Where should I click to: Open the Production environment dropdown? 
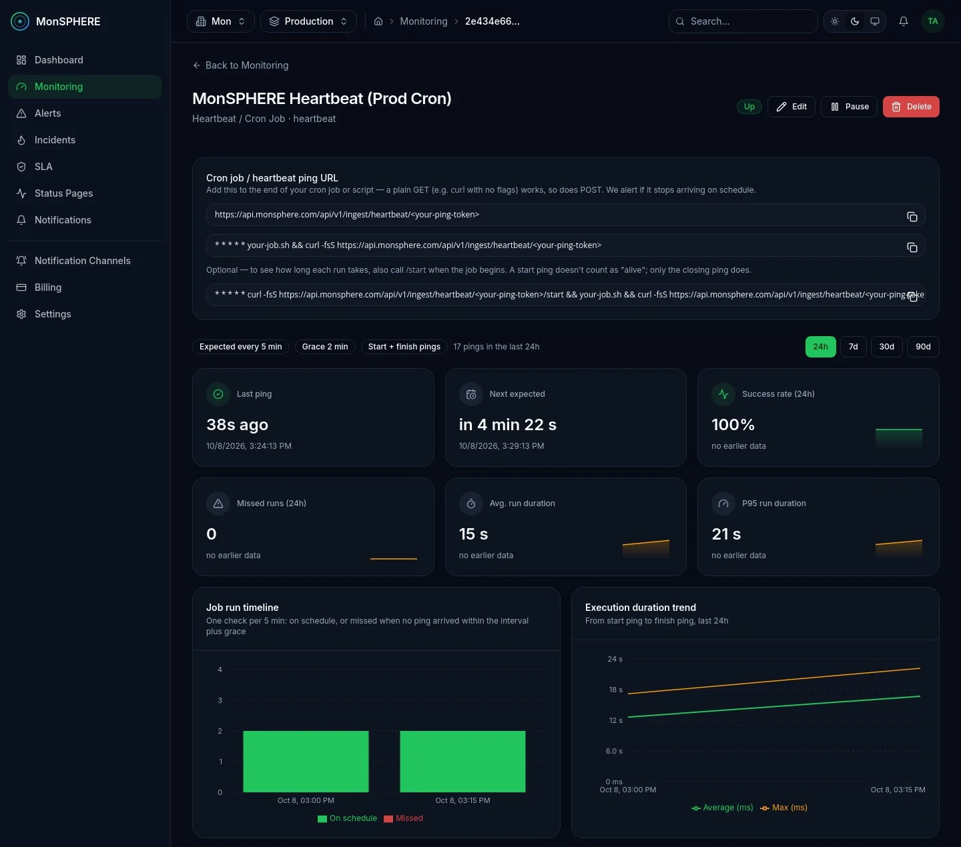(x=308, y=21)
